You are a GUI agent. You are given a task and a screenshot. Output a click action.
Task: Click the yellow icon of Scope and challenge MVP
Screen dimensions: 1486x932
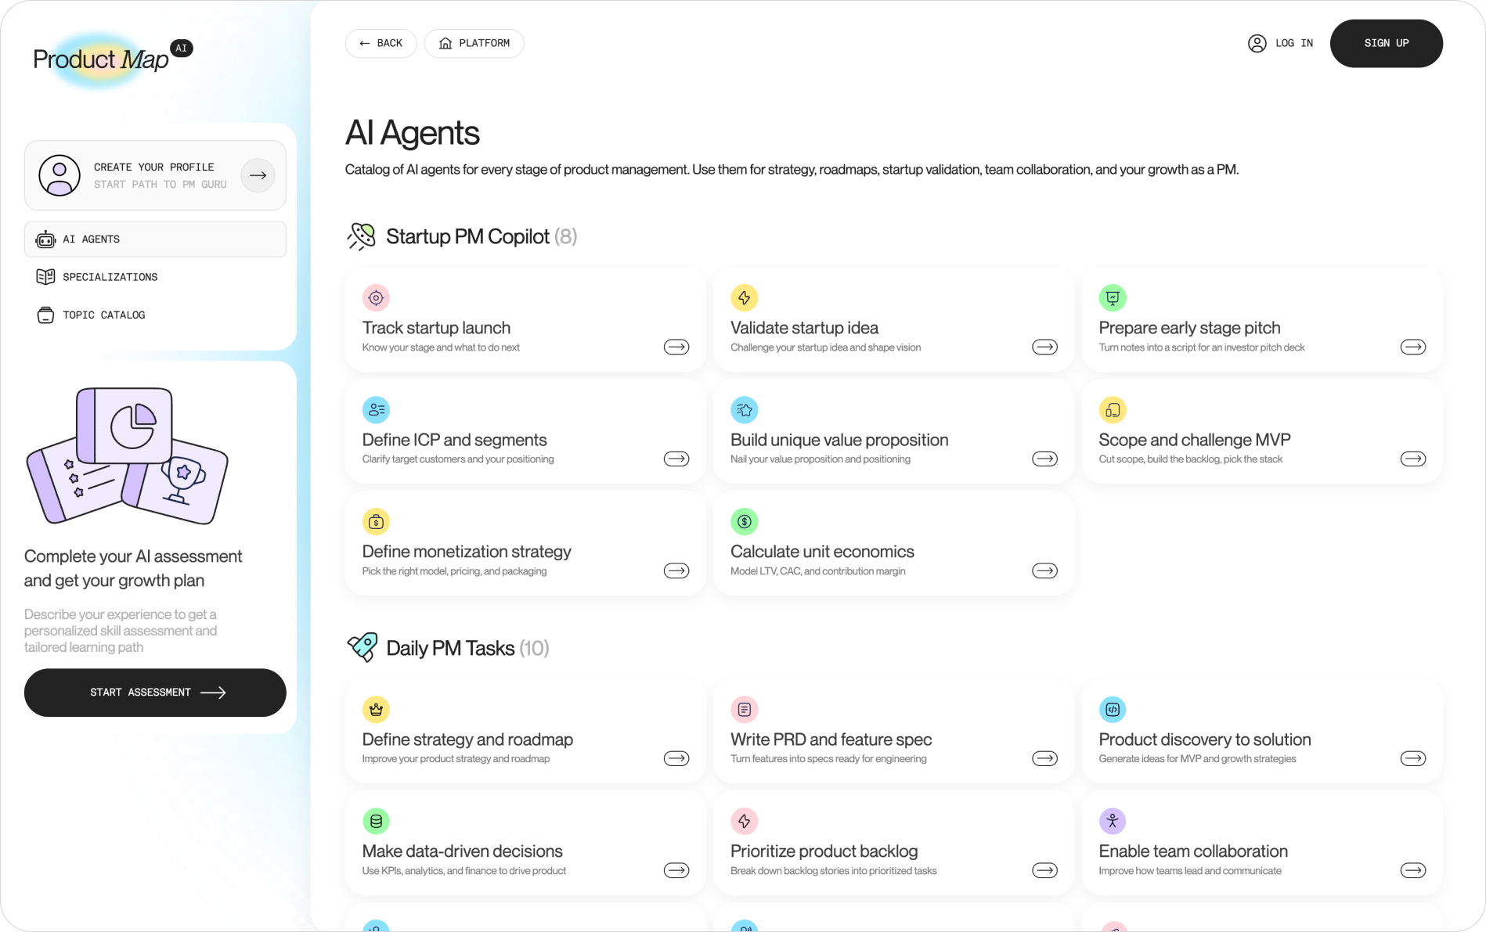tap(1113, 409)
